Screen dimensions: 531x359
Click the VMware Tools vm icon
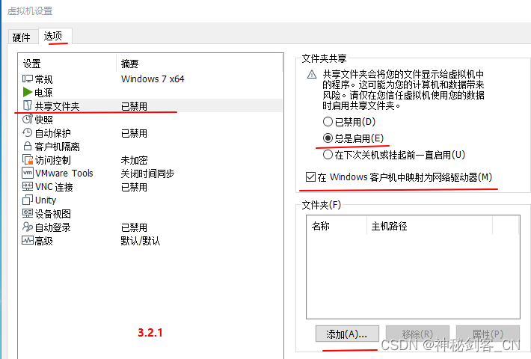[28, 173]
